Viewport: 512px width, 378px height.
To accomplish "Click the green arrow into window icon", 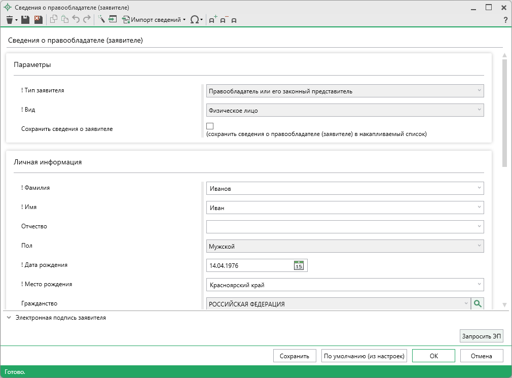I will click(113, 19).
